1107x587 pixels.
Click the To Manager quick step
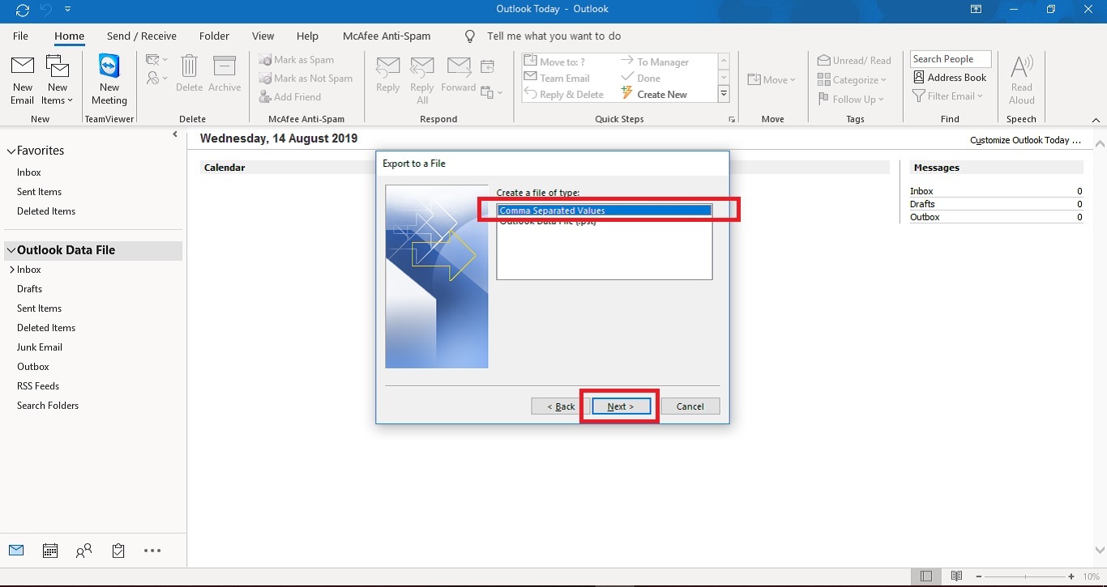(655, 62)
